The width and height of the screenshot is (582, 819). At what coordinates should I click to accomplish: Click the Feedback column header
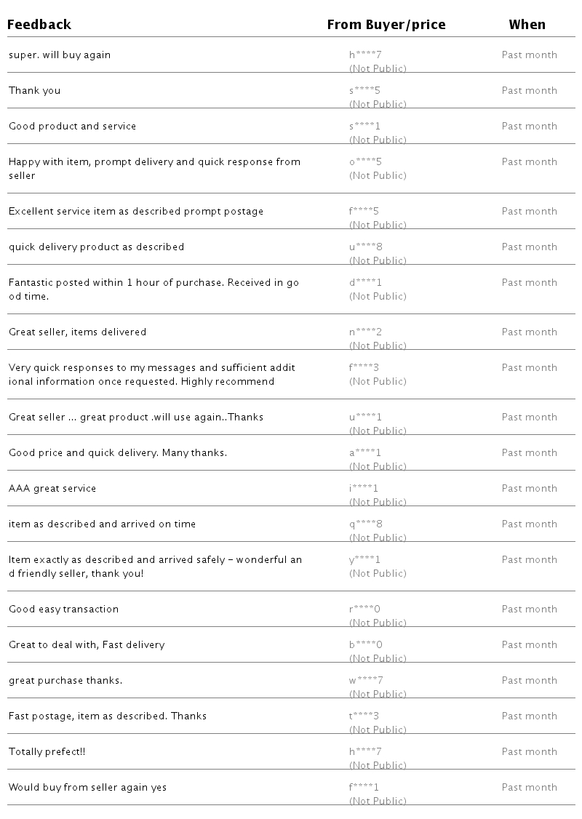pyautogui.click(x=39, y=25)
